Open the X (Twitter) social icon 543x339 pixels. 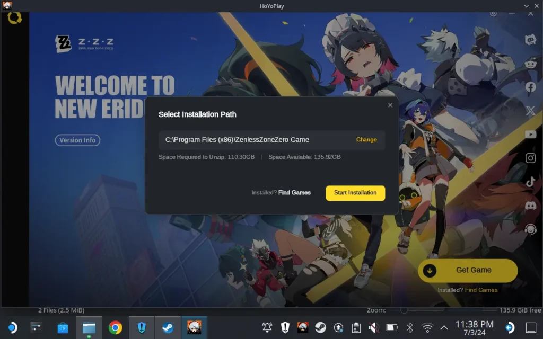[x=530, y=111]
